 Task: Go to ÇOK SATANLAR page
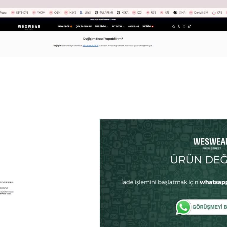click(x=84, y=26)
